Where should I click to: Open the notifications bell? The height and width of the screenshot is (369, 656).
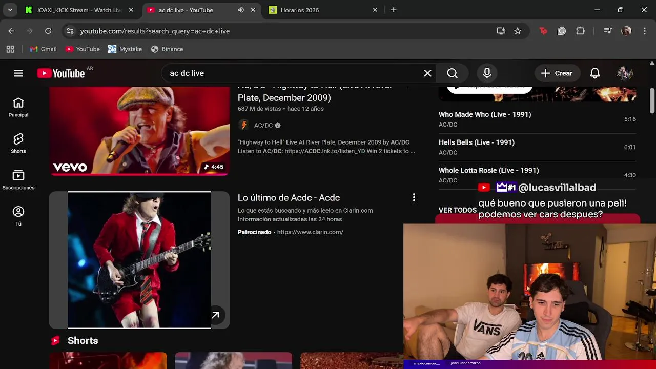tap(594, 73)
